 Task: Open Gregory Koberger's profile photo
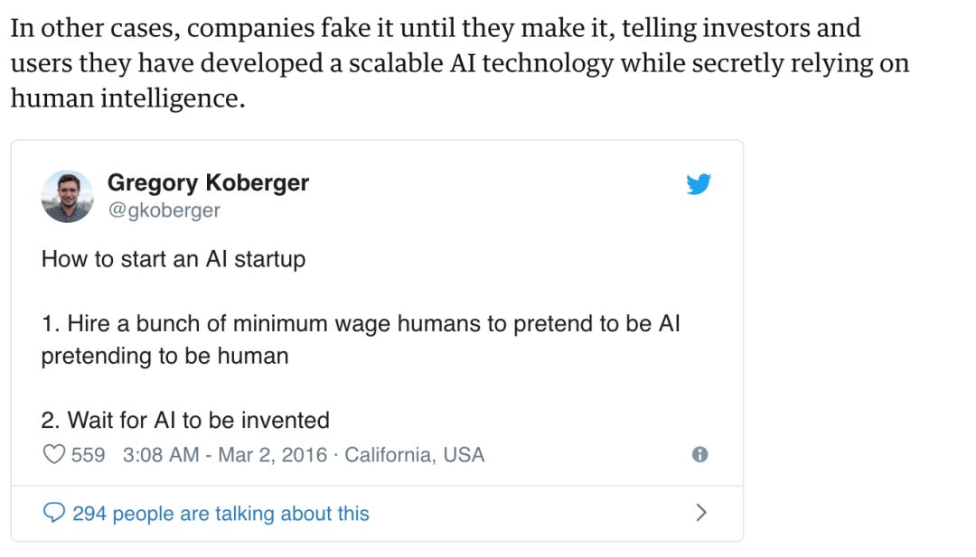tap(68, 196)
